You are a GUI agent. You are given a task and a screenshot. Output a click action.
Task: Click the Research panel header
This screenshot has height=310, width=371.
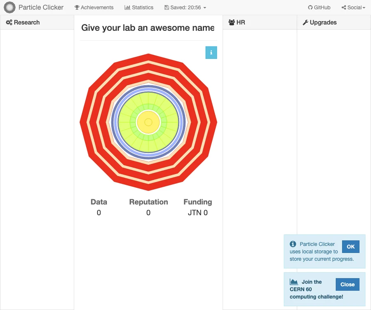(37, 23)
